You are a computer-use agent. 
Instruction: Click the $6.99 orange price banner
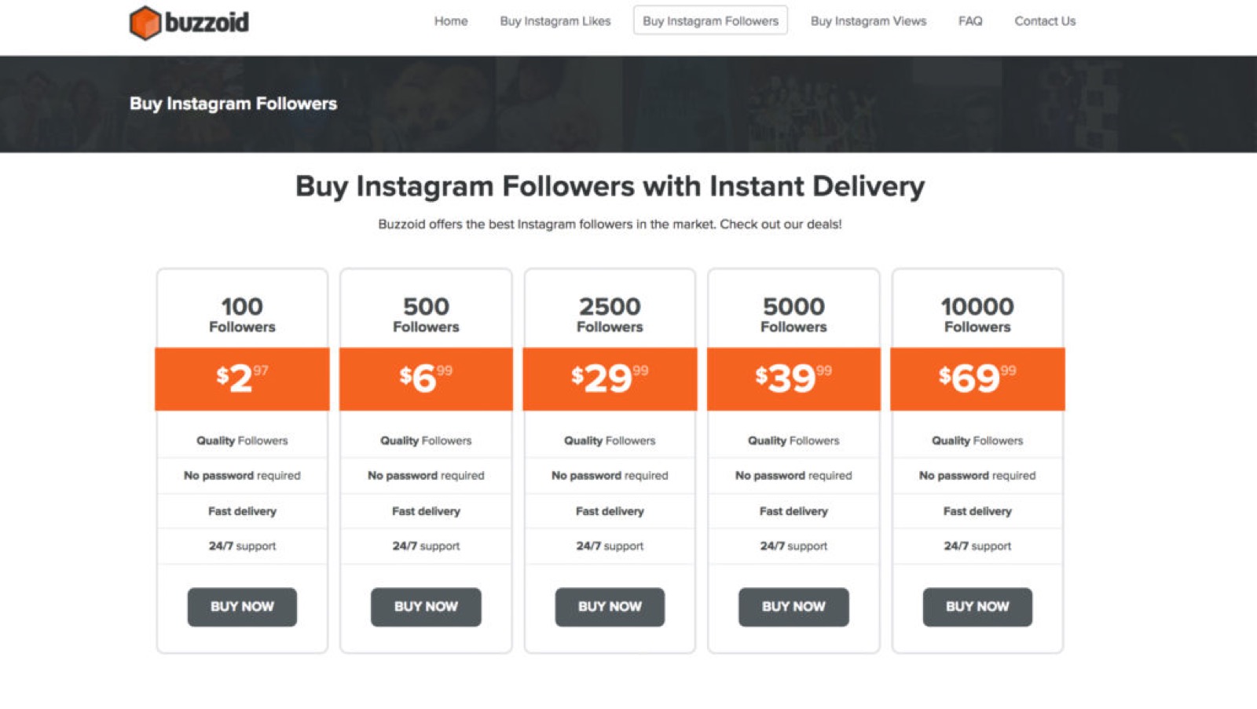click(x=426, y=378)
